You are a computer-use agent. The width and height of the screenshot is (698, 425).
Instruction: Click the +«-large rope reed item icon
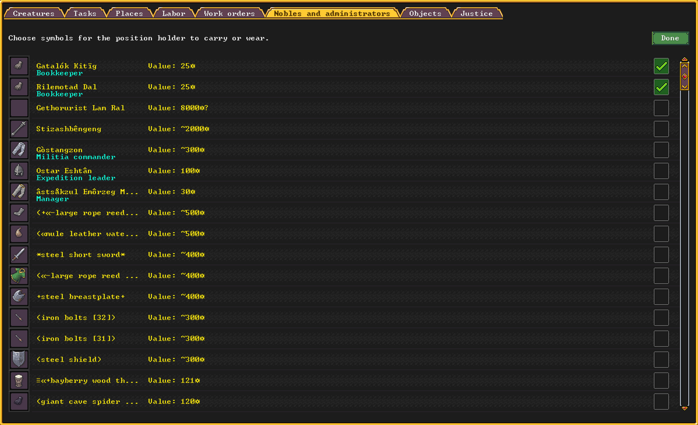coord(19,213)
